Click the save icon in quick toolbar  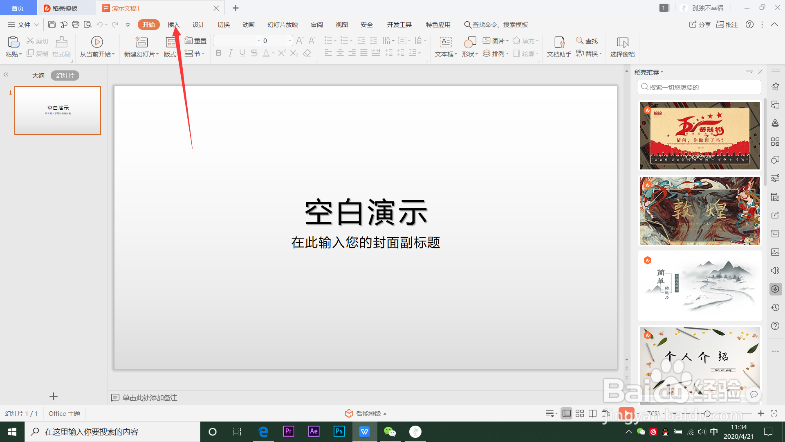(52, 25)
